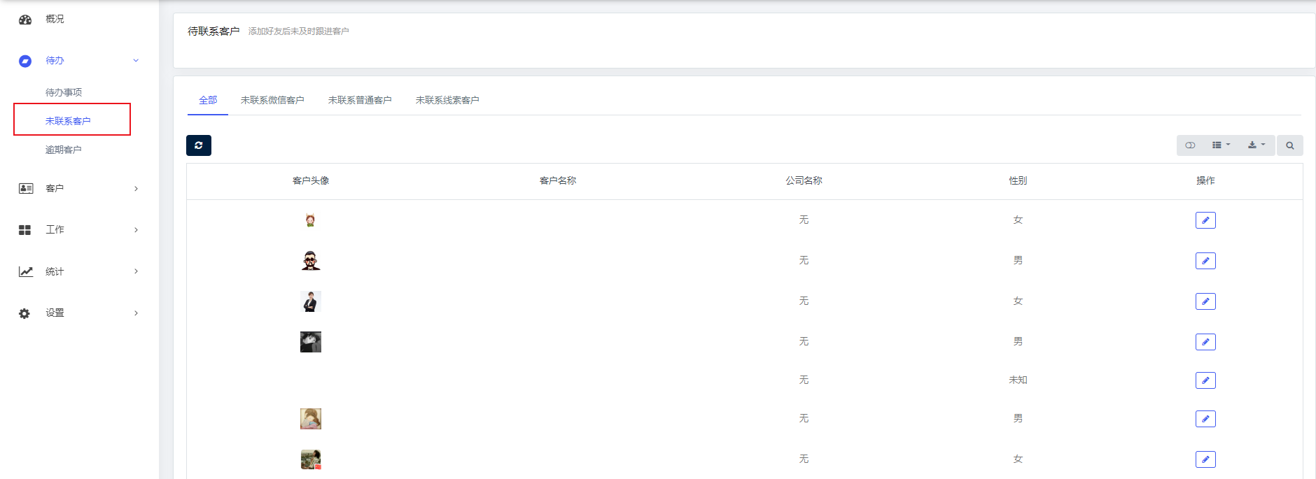Collapse the 待办 sidebar menu chevron
This screenshot has width=1316, height=479.
coord(136,61)
